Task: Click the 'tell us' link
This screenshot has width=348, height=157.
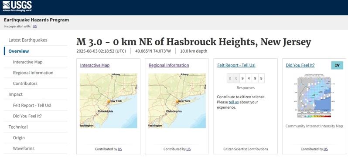Action: (233, 102)
